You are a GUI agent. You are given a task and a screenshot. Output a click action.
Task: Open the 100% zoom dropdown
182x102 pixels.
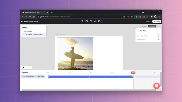148,22
